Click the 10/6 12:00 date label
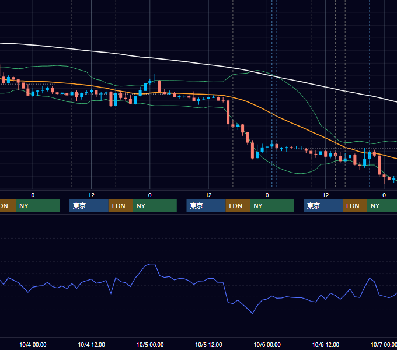The image size is (397, 350). 326,344
